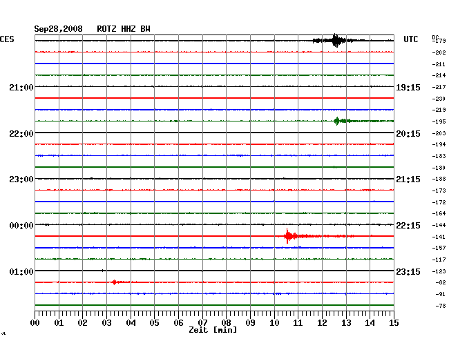Click the DC offset value '-203'
The height and width of the screenshot is (341, 449).
[439, 133]
